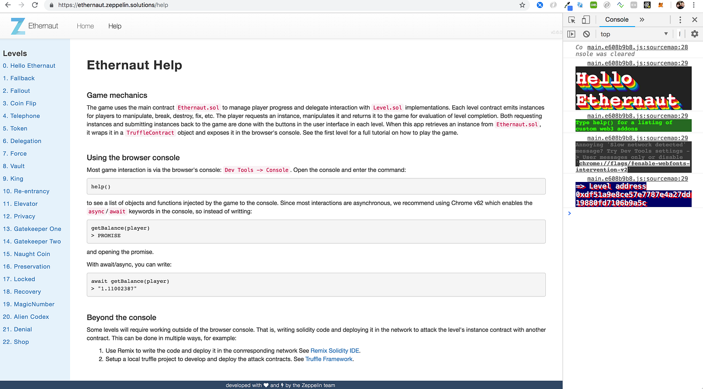Select level 15. Naught Coin
Screen dimensions: 703x389
tap(27, 254)
